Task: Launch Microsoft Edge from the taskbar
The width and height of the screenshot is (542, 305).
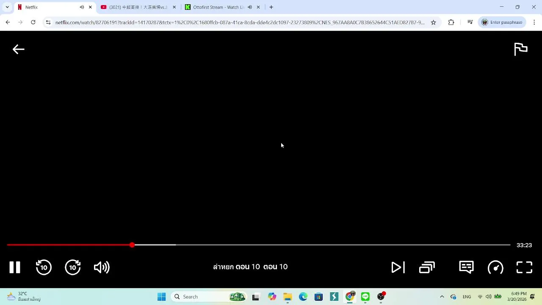Action: click(x=303, y=297)
